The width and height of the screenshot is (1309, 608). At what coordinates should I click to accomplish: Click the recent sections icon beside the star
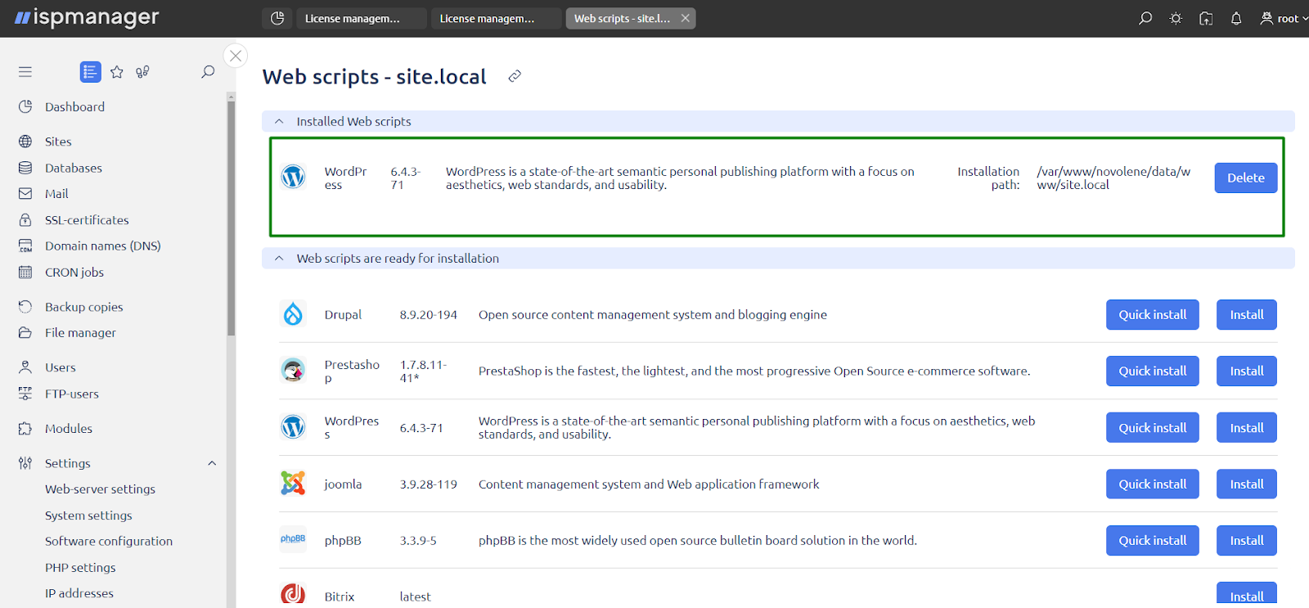[142, 72]
